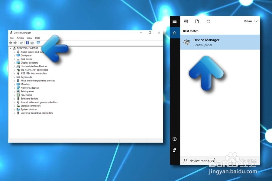Select the Disk drives icon
The height and width of the screenshot is (181, 272).
[18, 59]
